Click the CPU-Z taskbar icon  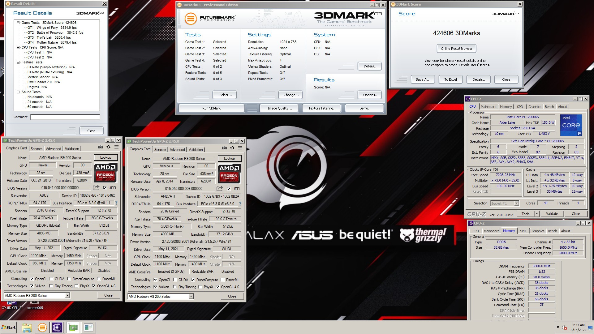click(57, 328)
